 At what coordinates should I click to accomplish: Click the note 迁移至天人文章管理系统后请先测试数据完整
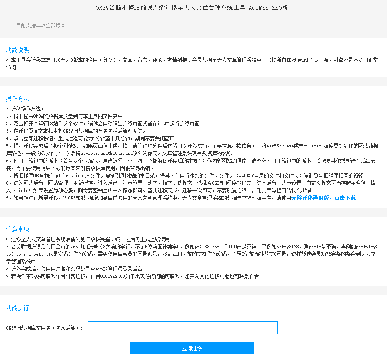click(x=88, y=239)
